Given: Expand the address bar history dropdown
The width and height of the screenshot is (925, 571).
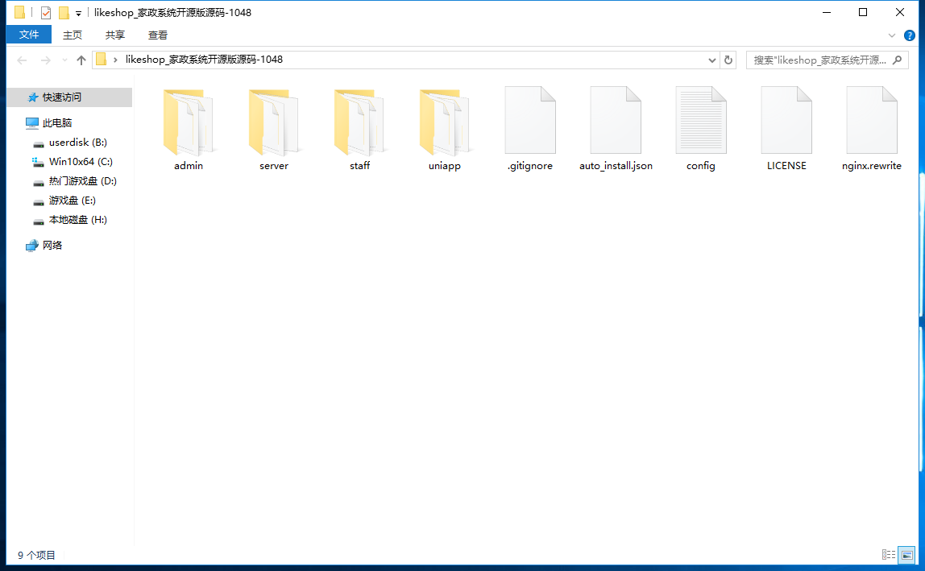Looking at the screenshot, I should click(x=712, y=60).
